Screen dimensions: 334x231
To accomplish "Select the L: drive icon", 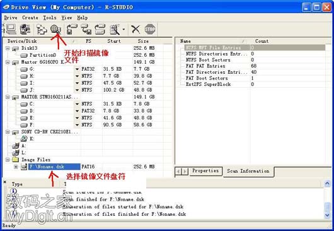I will [x=16, y=153].
